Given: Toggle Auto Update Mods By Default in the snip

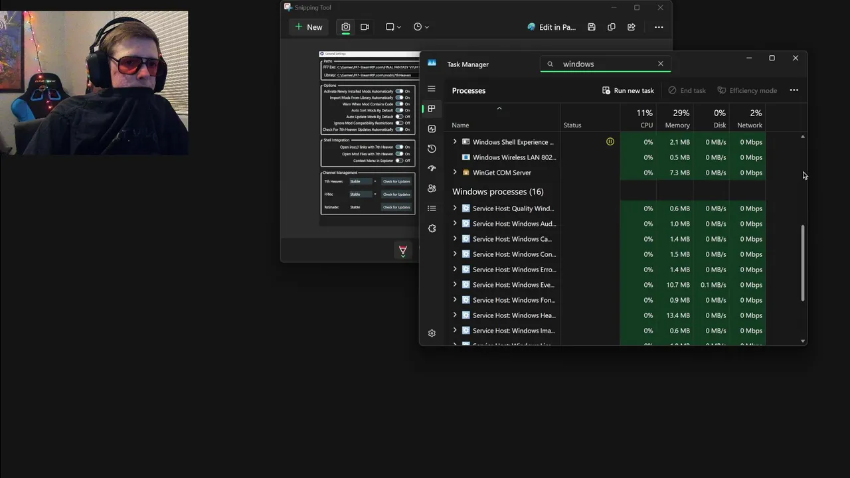Looking at the screenshot, I should click(399, 117).
